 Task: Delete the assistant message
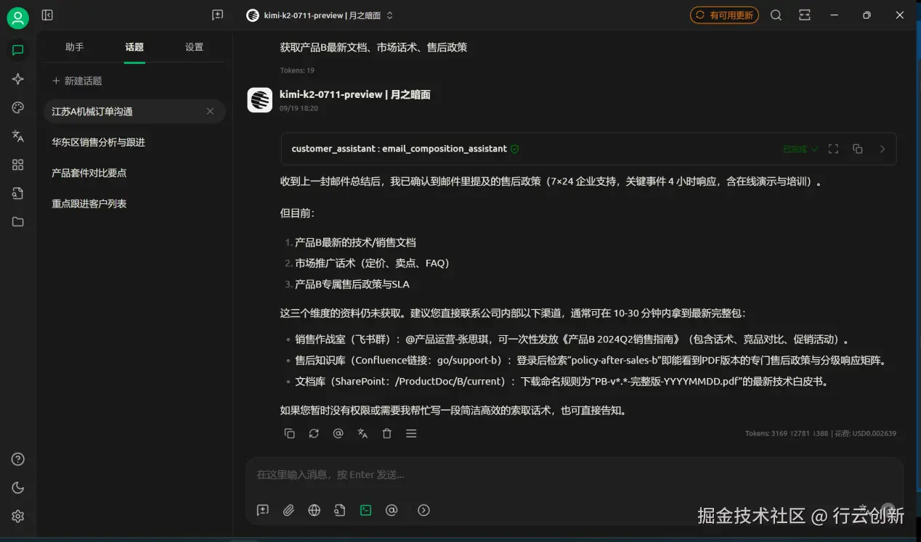pyautogui.click(x=387, y=433)
